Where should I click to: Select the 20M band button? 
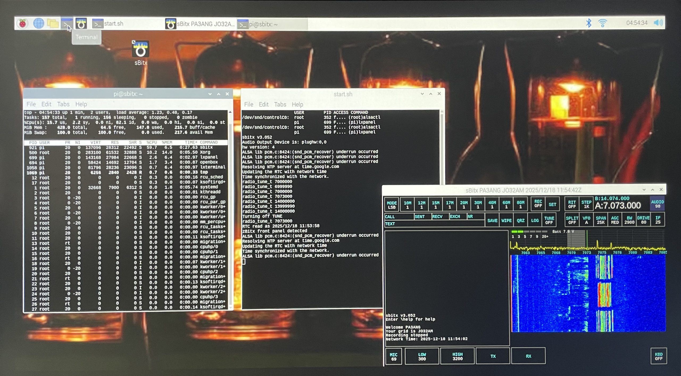coord(464,205)
